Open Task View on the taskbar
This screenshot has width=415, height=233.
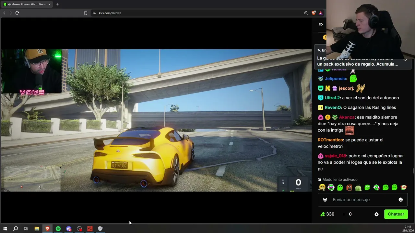click(x=26, y=229)
